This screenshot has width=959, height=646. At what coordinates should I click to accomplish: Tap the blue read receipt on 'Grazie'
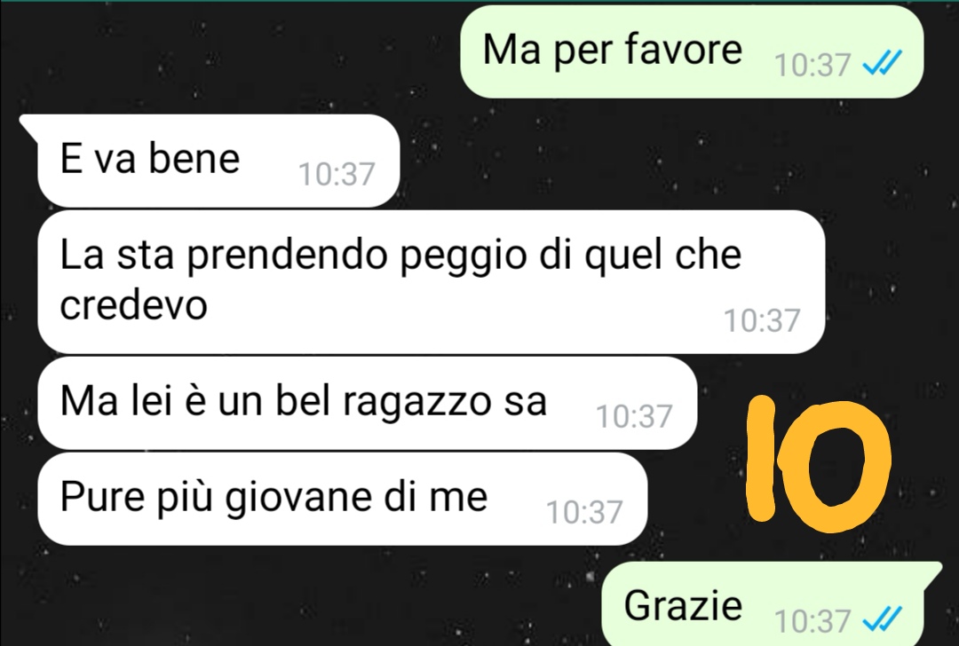[882, 619]
